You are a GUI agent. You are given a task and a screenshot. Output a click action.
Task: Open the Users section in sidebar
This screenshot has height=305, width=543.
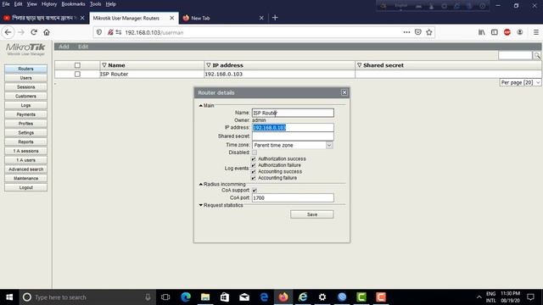[26, 78]
